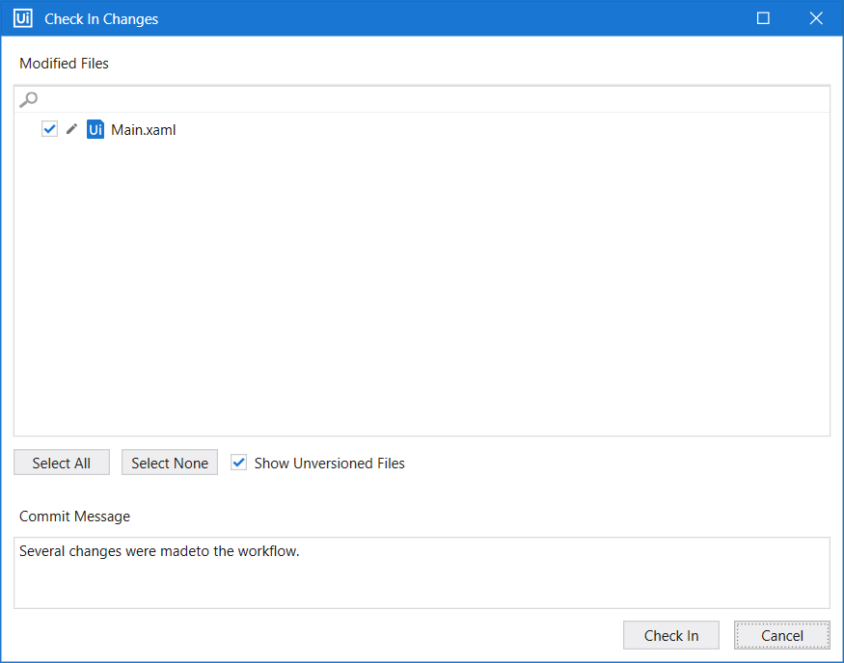
Task: Click the maximize button of the dialog
Action: coord(763,17)
